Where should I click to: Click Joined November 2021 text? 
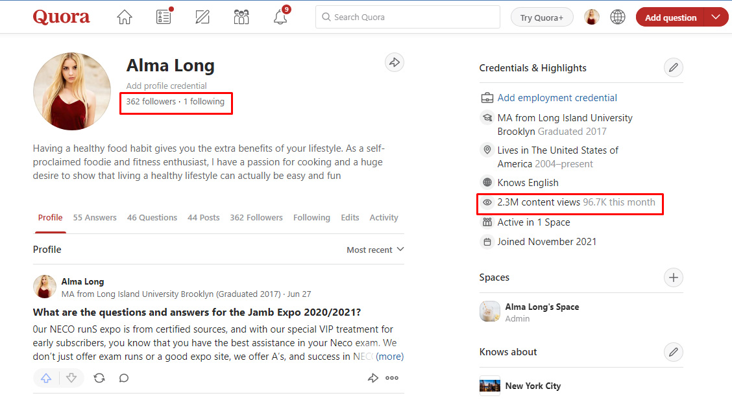[546, 242]
